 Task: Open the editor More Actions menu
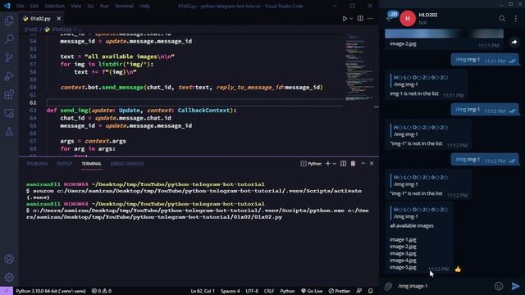point(370,19)
